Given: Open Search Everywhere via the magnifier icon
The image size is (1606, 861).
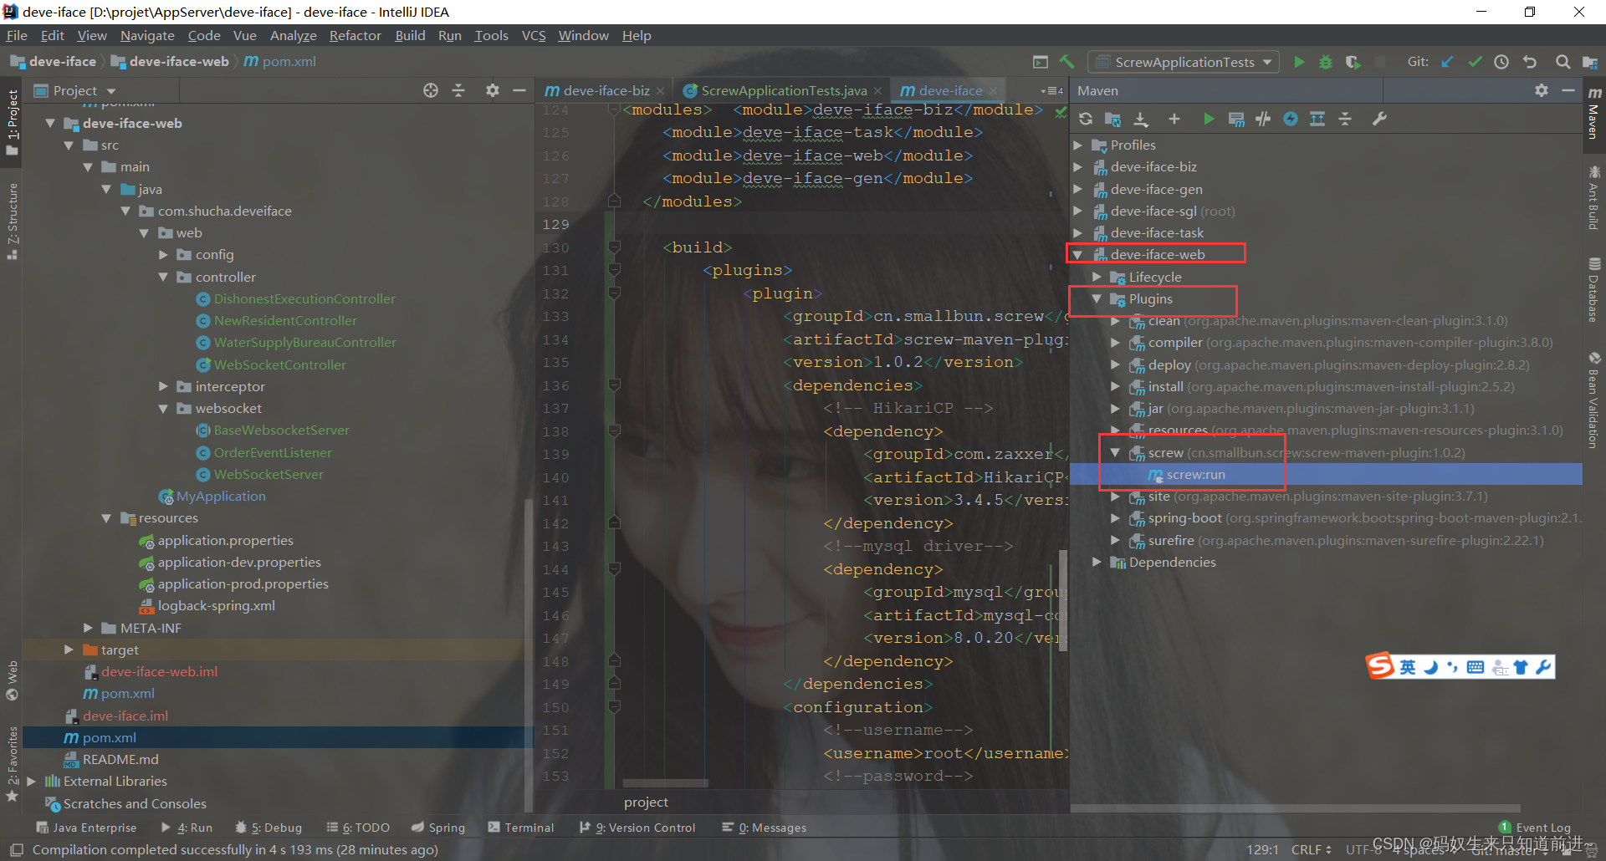Looking at the screenshot, I should (x=1563, y=61).
